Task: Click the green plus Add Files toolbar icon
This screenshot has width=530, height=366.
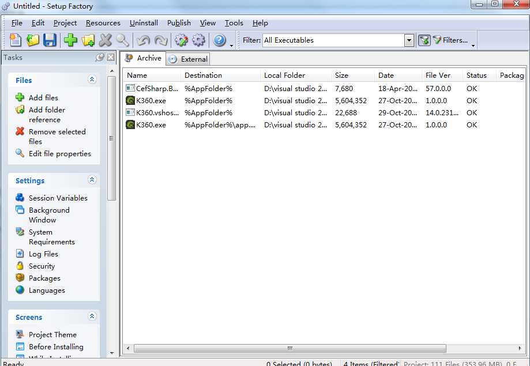Action: coord(70,40)
